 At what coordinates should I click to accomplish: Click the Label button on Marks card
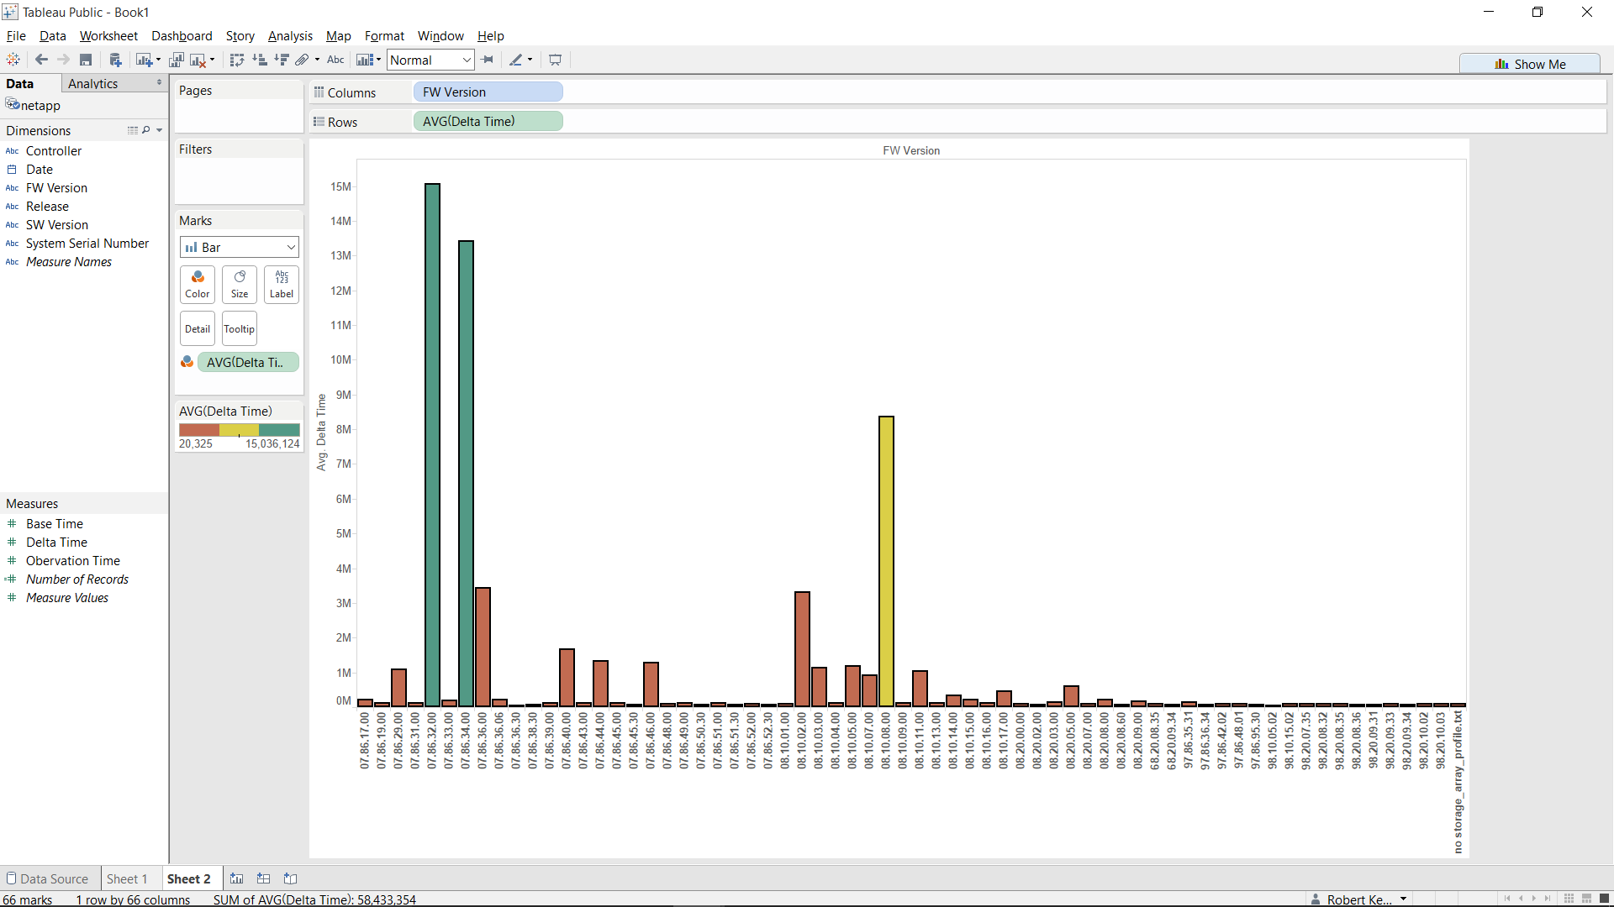[x=282, y=284]
